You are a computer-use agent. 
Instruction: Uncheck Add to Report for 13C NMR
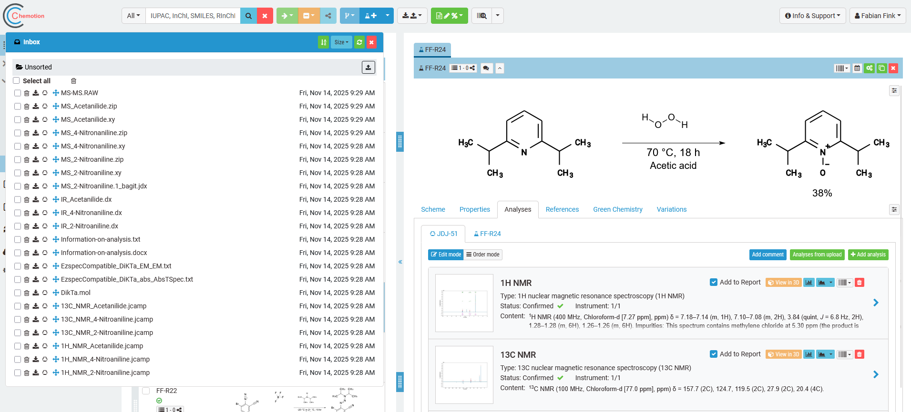coord(714,354)
